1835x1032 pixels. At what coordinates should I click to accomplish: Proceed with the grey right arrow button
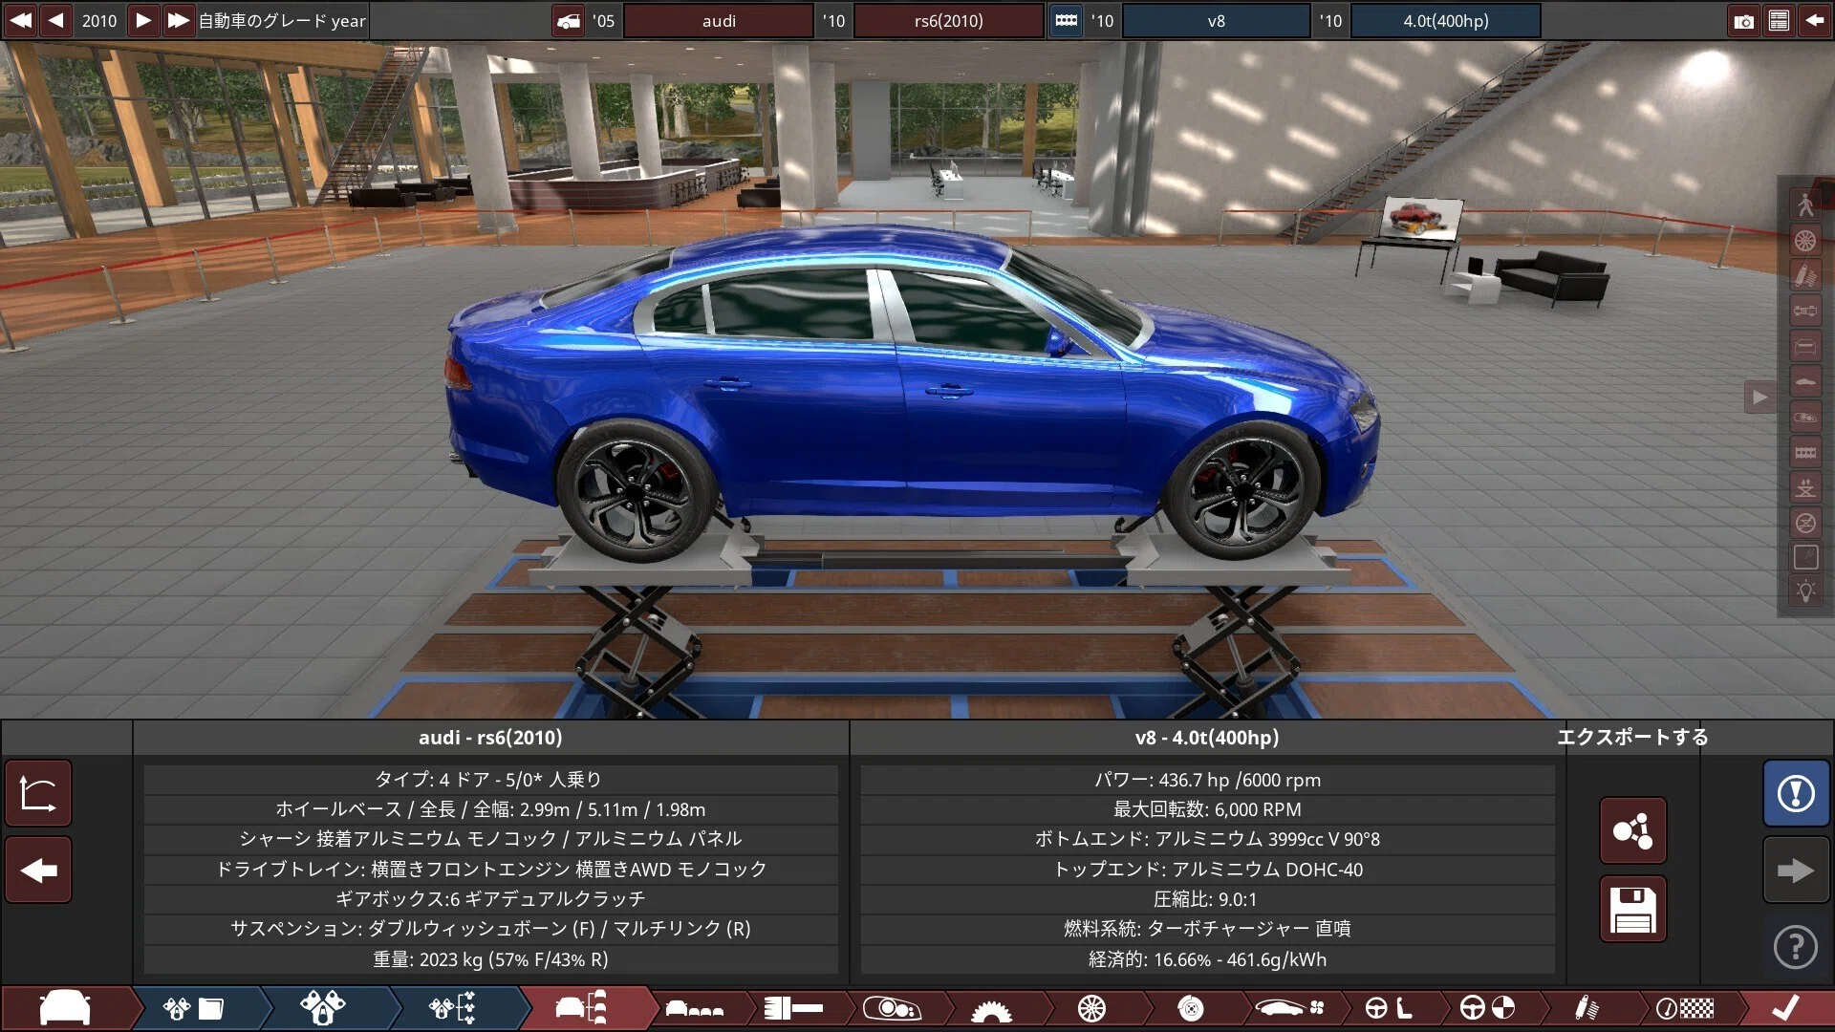pos(1796,871)
